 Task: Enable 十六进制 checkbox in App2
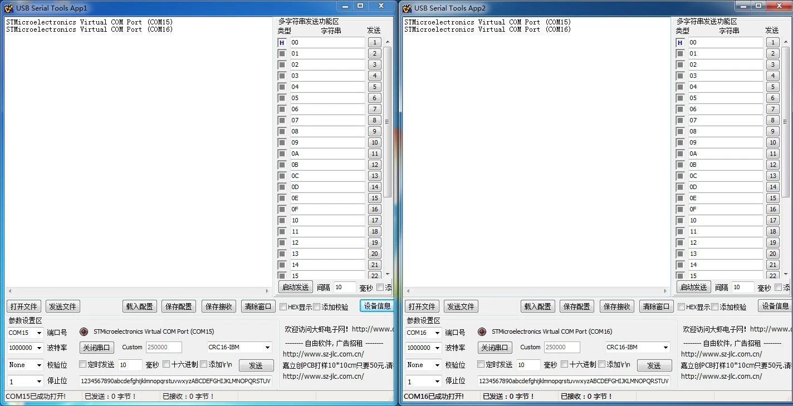[564, 364]
